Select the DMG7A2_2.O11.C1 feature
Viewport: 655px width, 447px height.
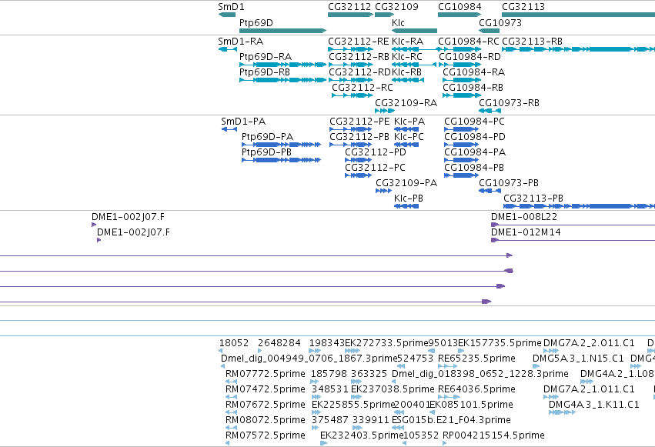point(551,351)
